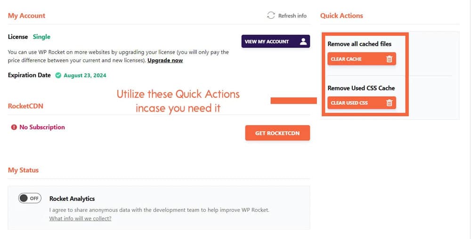
Task: Click the trash icon on Clear Cache button
Action: pos(390,59)
